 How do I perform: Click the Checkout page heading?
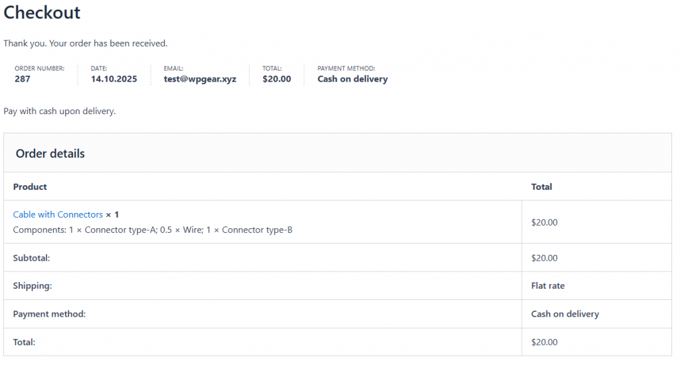(x=42, y=12)
